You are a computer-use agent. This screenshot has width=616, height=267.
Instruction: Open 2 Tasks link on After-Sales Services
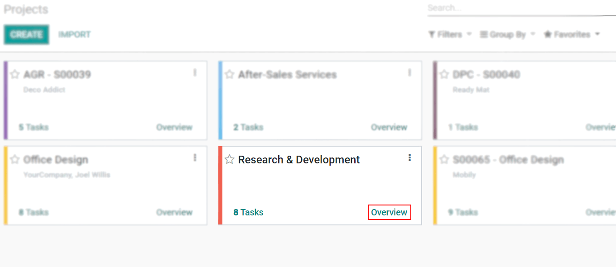(x=248, y=127)
